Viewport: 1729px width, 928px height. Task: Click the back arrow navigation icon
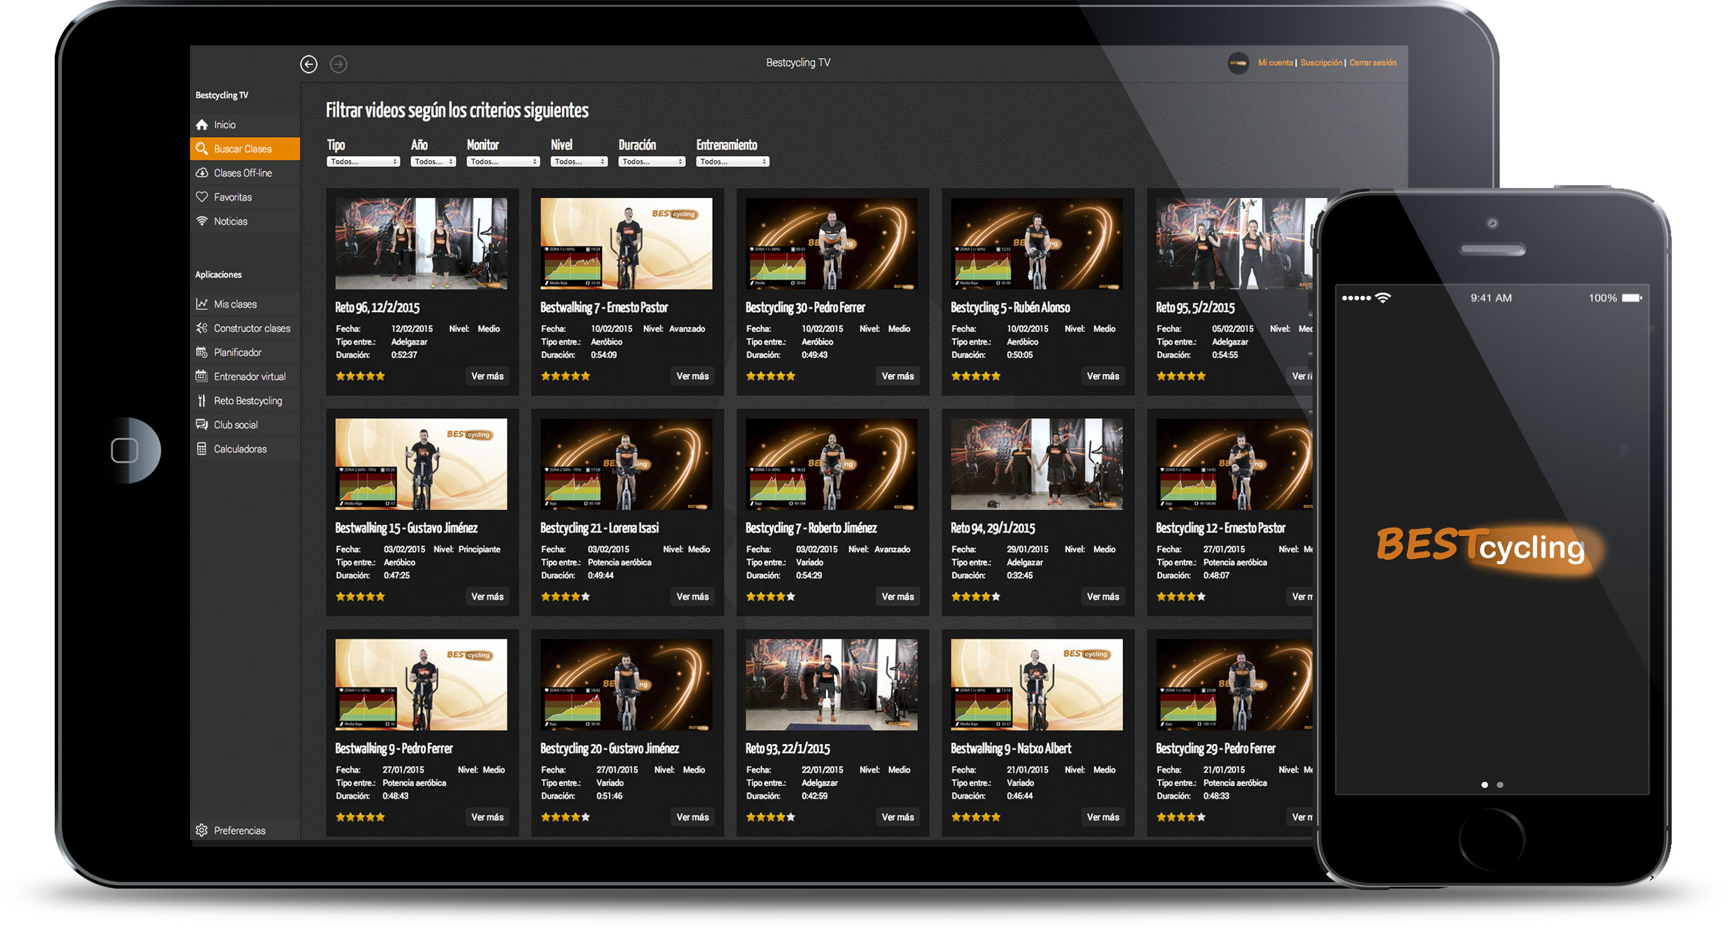[309, 64]
